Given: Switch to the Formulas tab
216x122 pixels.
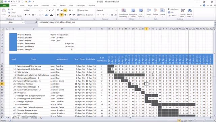Looking at the screenshot, I should [45, 5].
